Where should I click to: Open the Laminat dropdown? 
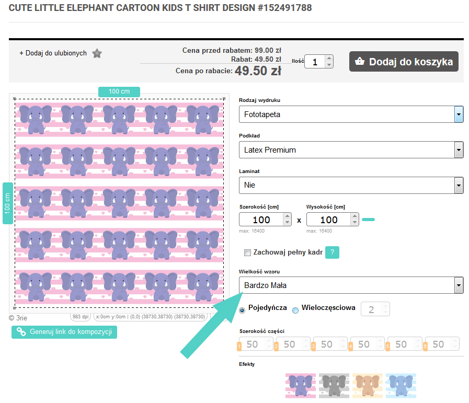459,185
